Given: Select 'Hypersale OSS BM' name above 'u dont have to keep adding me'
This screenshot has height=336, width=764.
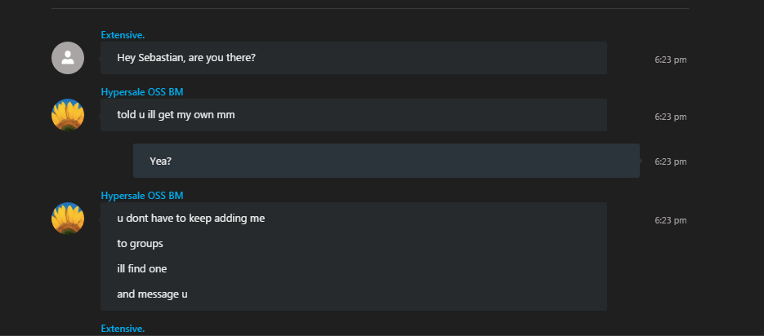Looking at the screenshot, I should point(142,196).
